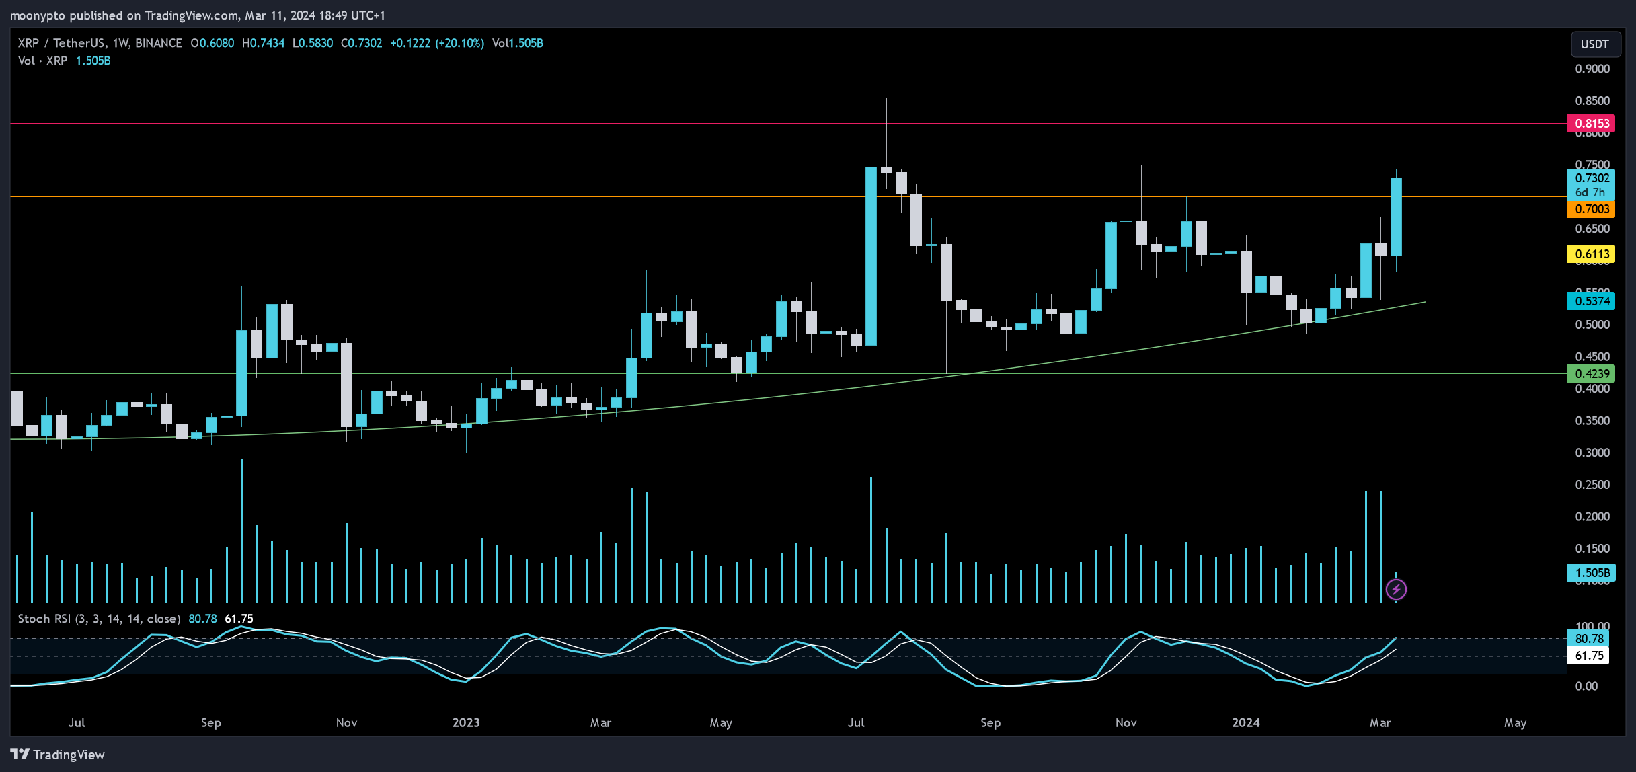Click the 6d 7h countdown label
1636x772 pixels.
(x=1592, y=193)
